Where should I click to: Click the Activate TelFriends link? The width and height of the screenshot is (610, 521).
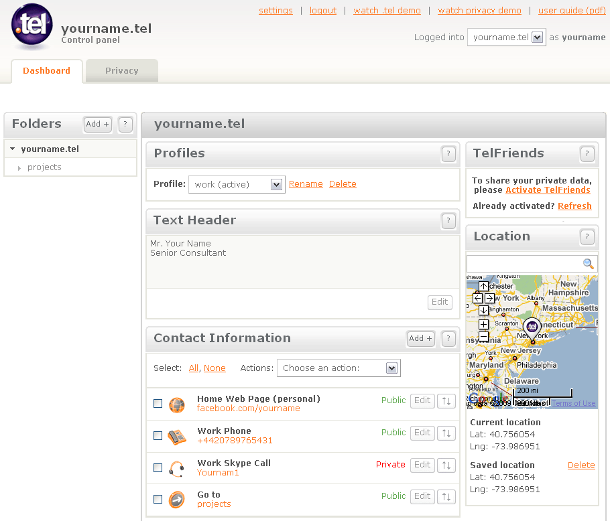click(548, 190)
